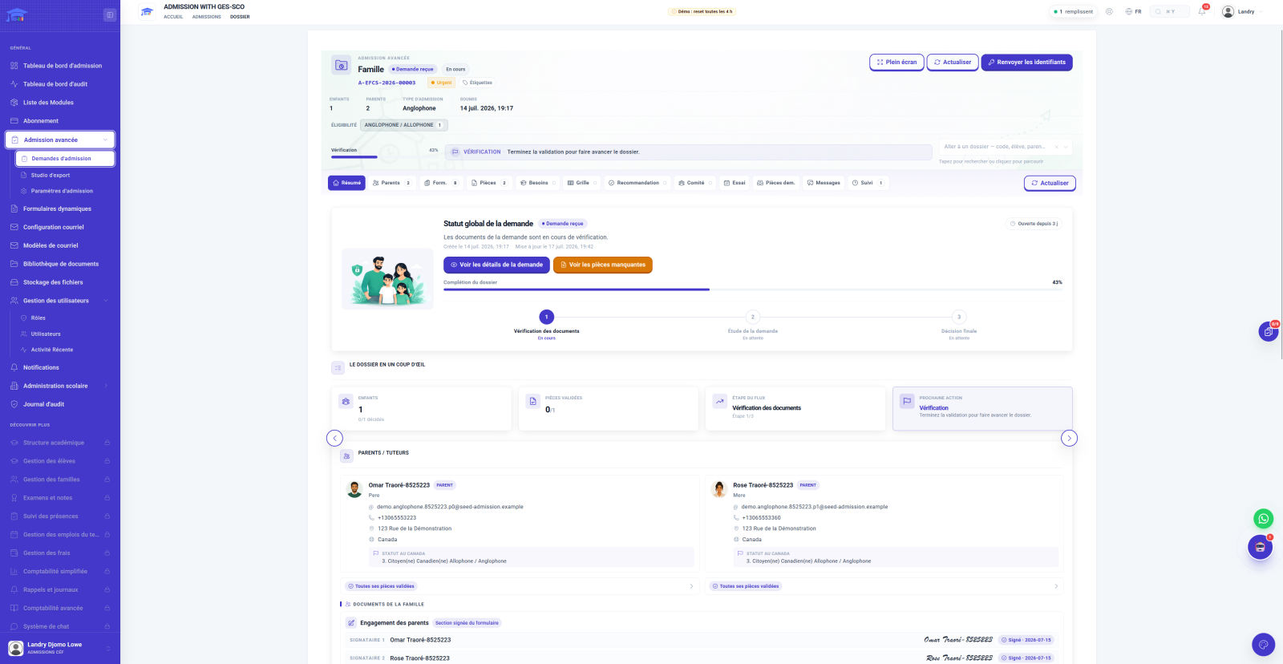The image size is (1283, 664).
Task: Open Formulaires dynamiques in sidebar
Action: pos(60,209)
